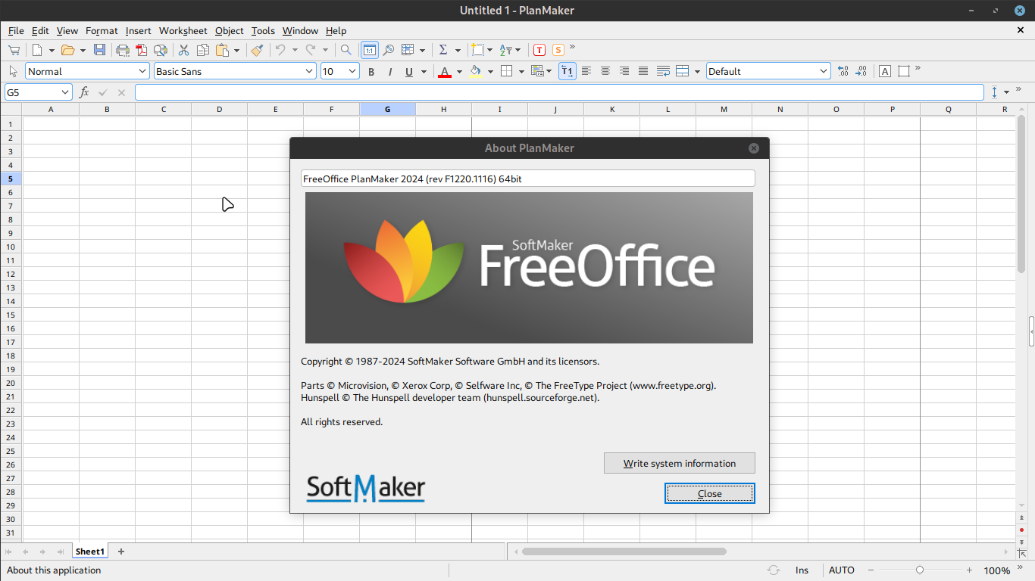Click the zoom slider handle in status bar
Viewport: 1035px width, 581px height.
920,570
